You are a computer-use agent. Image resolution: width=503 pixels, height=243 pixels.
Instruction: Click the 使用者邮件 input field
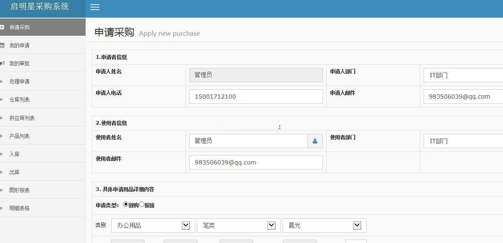click(256, 162)
